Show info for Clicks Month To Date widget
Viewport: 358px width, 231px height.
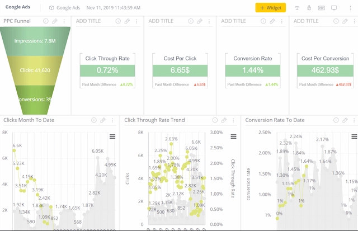click(93, 120)
